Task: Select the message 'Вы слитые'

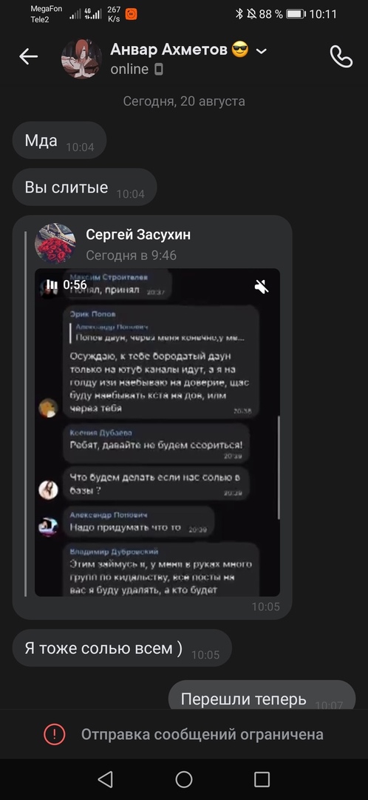Action: (84, 187)
